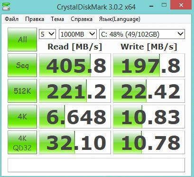Viewport: 194px width, 177px height.
Task: Start the 512K test
Action: [x=22, y=91]
